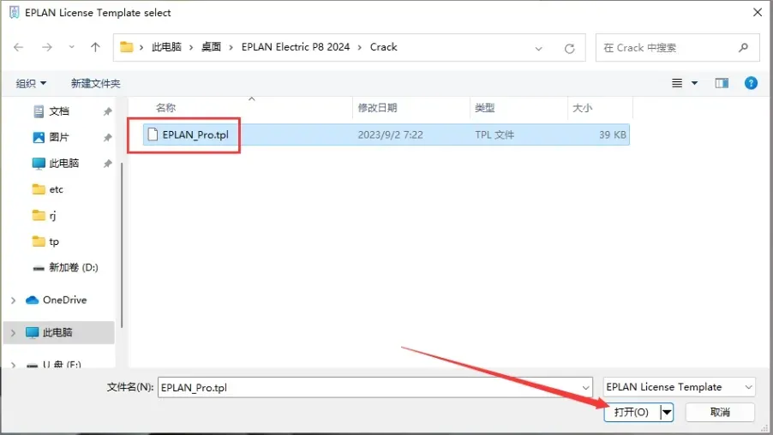Viewport: 773px width, 435px height.
Task: Click the sidebar vertical scrollbar
Action: pyautogui.click(x=122, y=246)
